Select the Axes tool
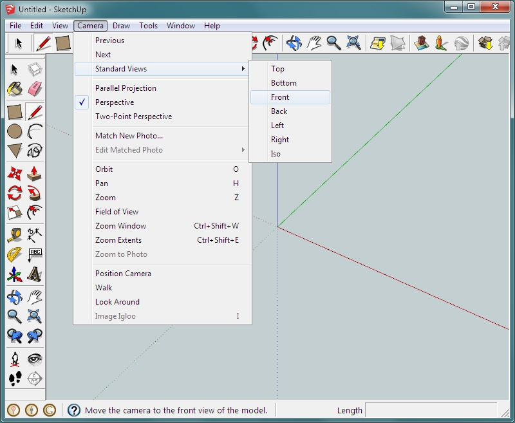 coord(14,274)
